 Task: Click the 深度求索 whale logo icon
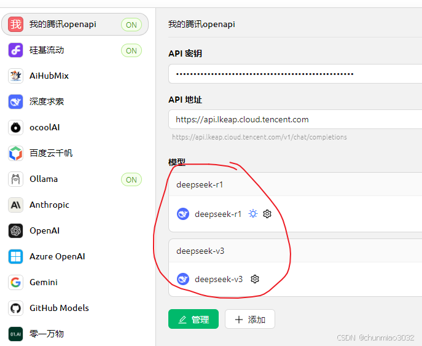coord(15,102)
